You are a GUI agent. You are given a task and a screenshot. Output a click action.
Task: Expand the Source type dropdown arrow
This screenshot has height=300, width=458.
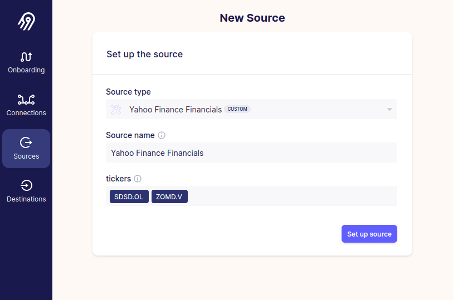click(x=389, y=110)
